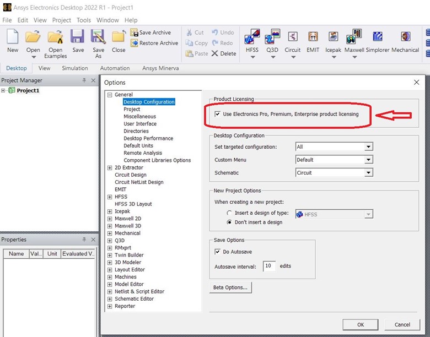Click the Redo icon
430x337 pixels.
tap(215, 43)
